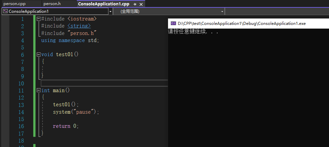This screenshot has height=147, width=329.
Task: Click 'int main()' declaration text
Action: (55, 90)
